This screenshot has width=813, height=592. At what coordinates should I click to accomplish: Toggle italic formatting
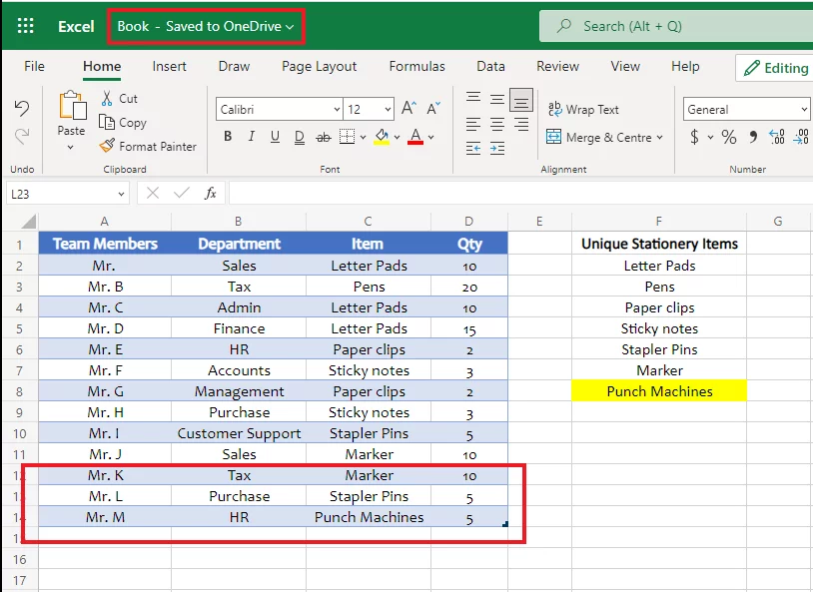251,136
